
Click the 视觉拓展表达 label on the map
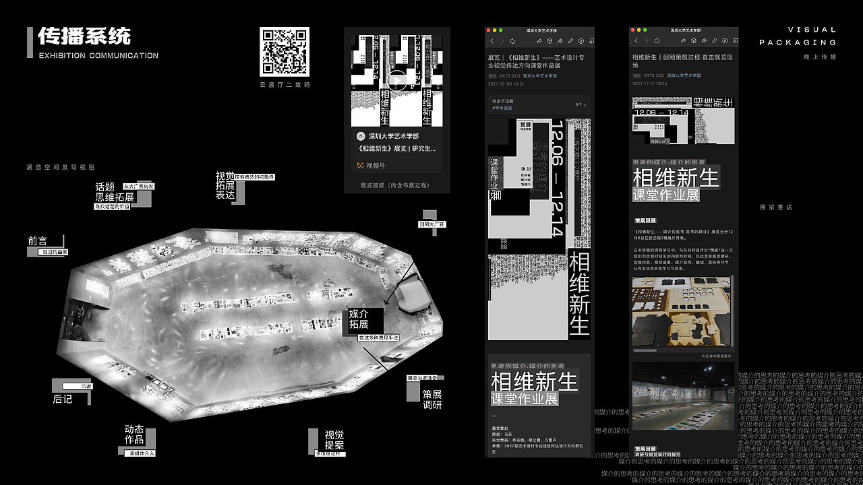click(225, 185)
